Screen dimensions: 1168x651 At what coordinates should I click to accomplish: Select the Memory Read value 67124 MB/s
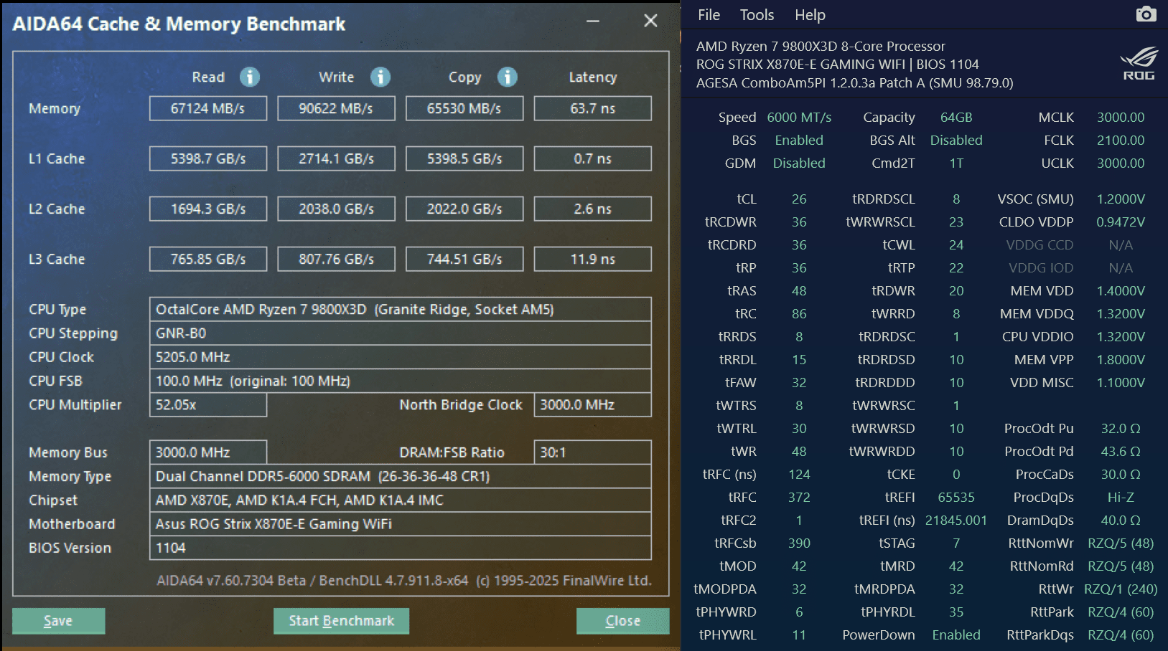pyautogui.click(x=208, y=108)
